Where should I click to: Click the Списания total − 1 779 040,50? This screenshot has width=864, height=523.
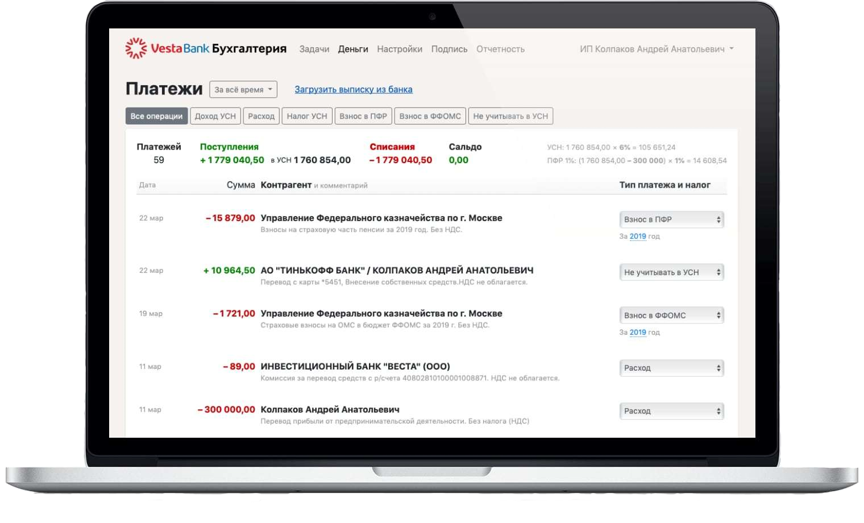pos(401,160)
